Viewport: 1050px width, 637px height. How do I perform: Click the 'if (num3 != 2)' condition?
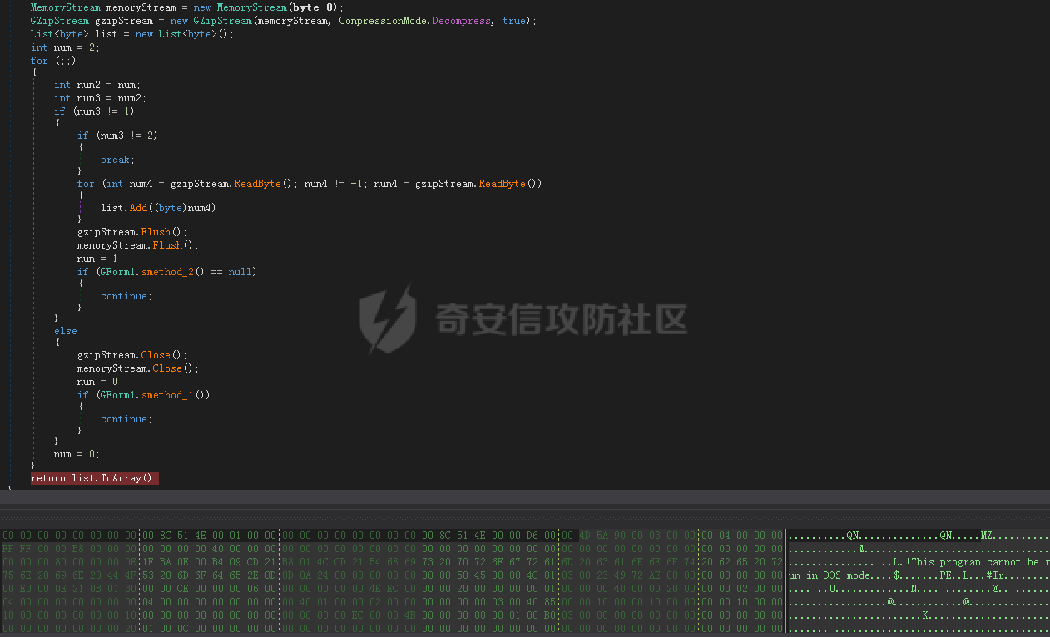[x=117, y=135]
